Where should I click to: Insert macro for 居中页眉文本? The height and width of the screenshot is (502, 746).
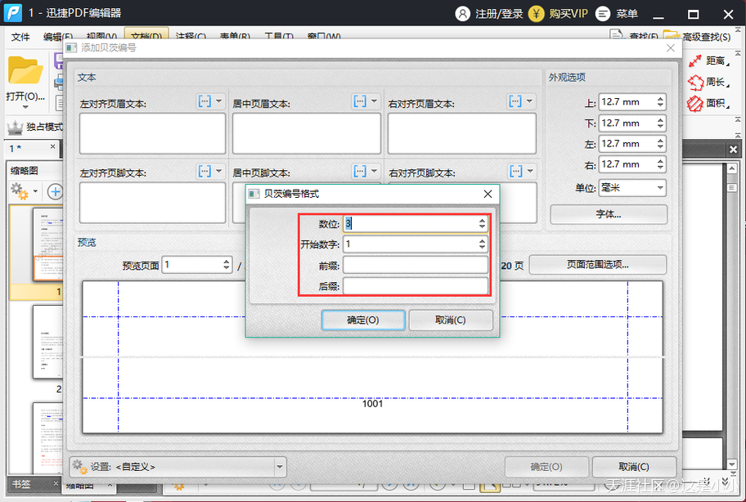pos(360,101)
